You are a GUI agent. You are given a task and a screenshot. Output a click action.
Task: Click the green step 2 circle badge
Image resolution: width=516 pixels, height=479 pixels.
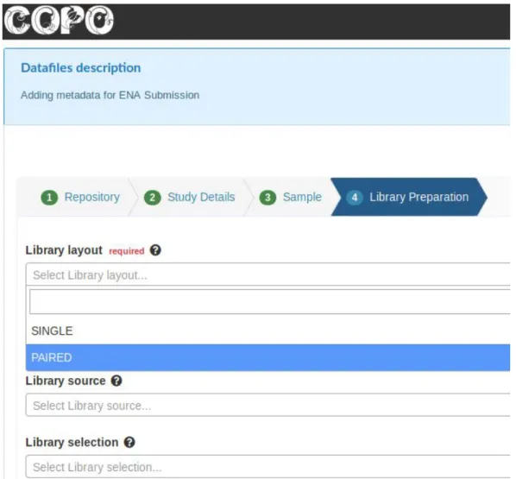pos(153,197)
